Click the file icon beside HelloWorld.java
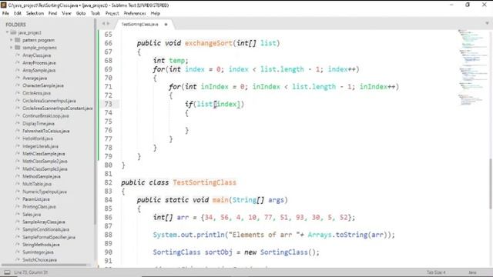Image resolution: width=493 pixels, height=277 pixels. tap(18, 138)
